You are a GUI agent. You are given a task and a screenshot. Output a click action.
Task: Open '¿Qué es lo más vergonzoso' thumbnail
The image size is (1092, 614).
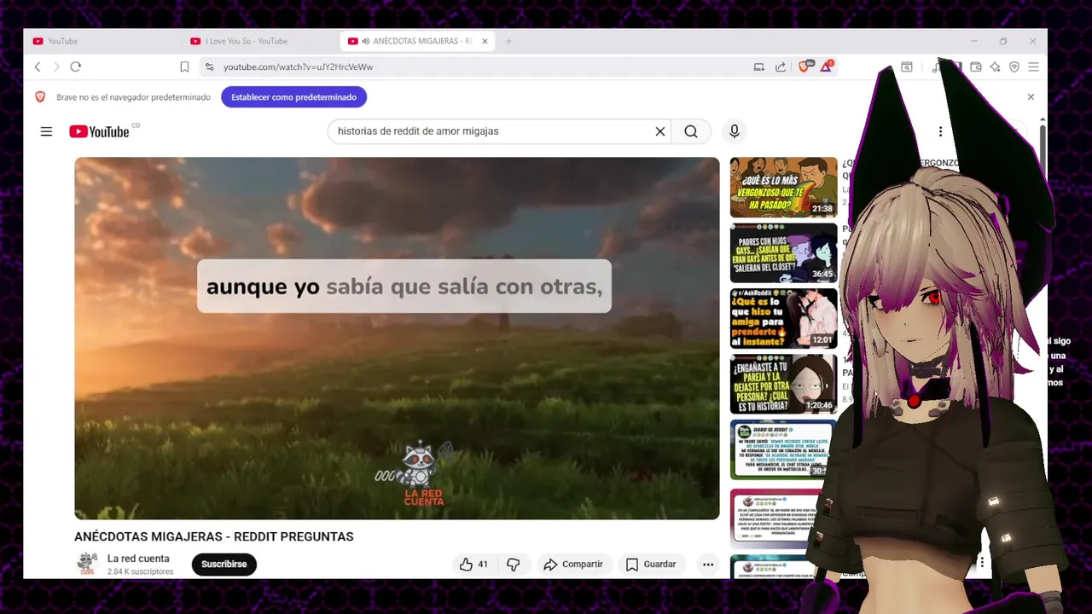click(x=783, y=187)
